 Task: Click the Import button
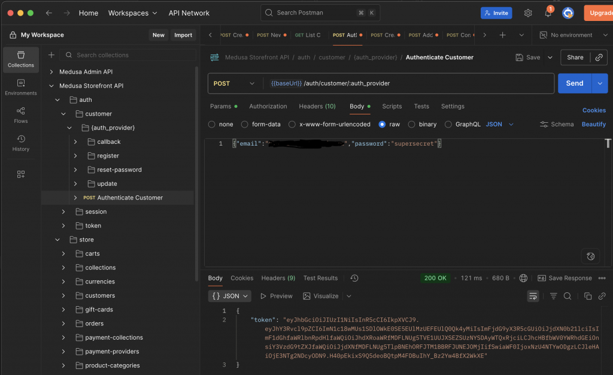[x=183, y=35]
